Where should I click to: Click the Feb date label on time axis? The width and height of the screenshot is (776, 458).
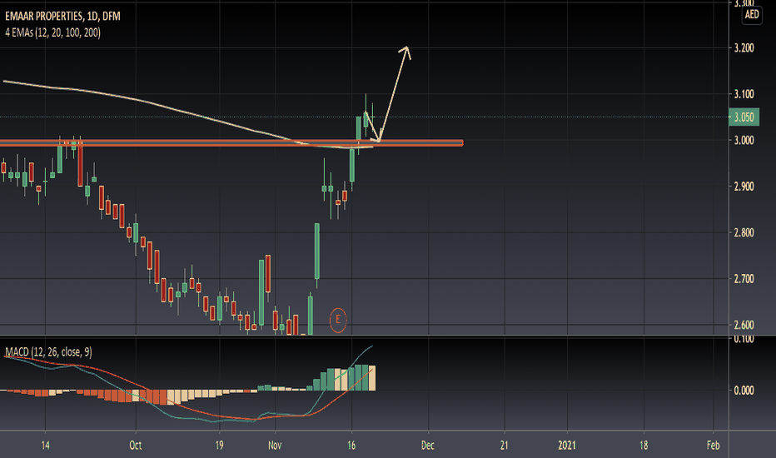tap(713, 446)
